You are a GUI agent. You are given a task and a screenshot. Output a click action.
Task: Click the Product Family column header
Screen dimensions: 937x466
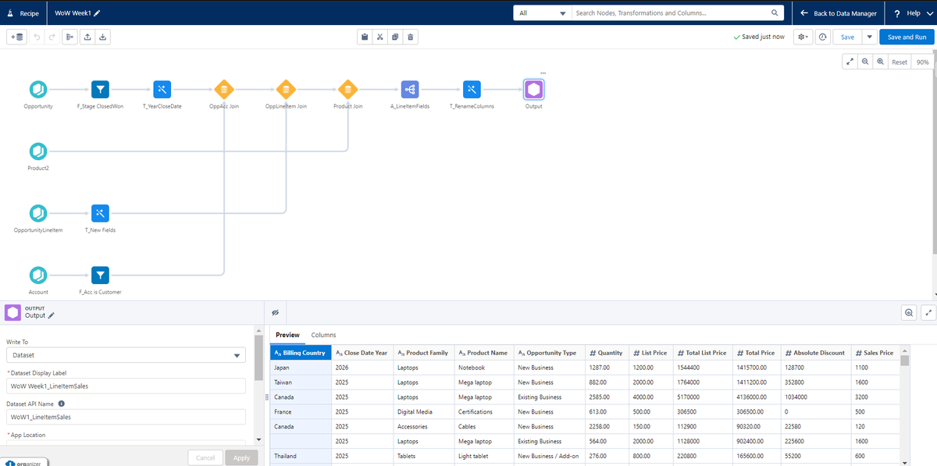click(424, 353)
